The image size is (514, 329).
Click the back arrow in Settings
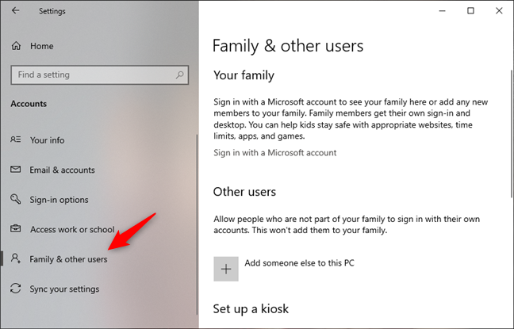[x=15, y=10]
